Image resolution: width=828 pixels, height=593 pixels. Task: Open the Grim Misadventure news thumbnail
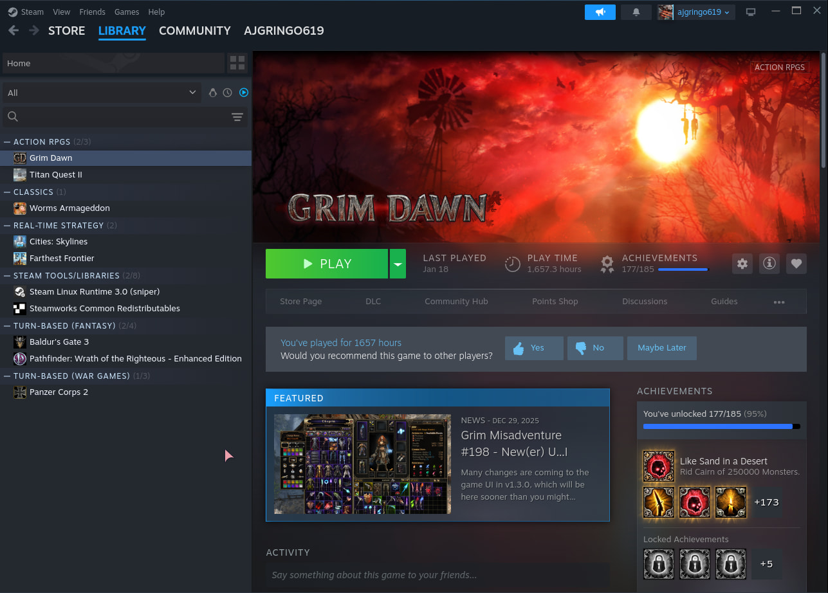point(362,464)
